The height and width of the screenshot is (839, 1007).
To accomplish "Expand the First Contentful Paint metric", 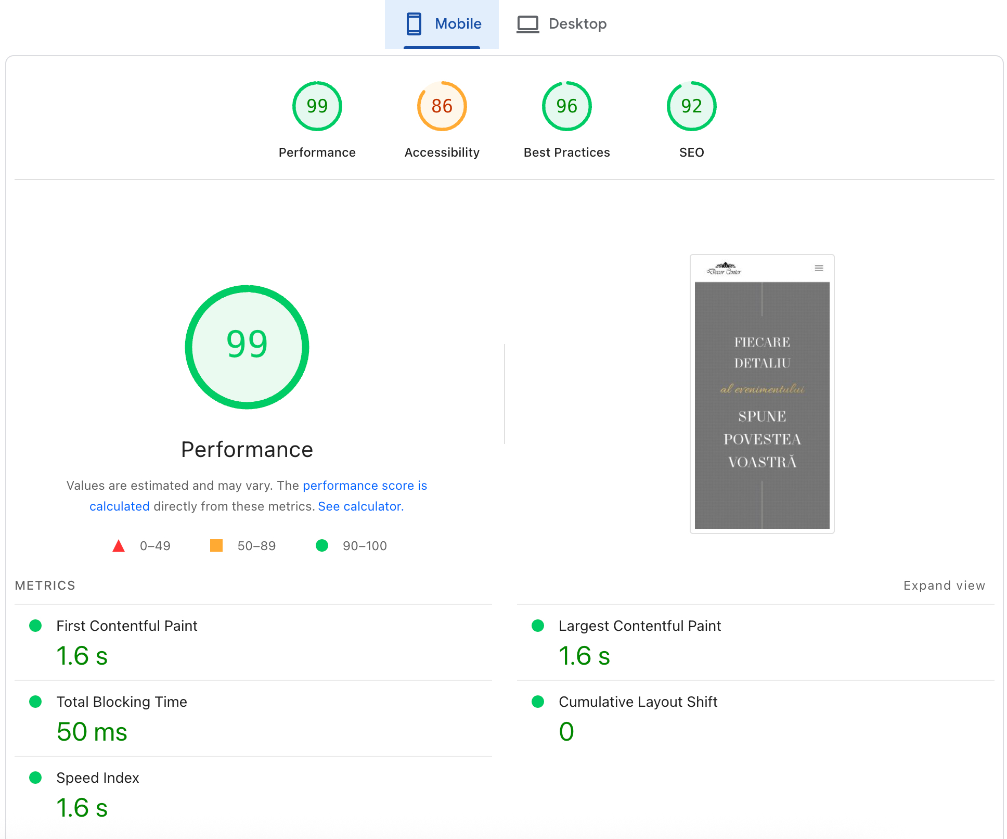I will [126, 626].
